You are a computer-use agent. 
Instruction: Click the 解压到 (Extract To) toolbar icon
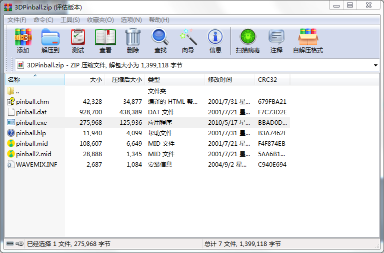50,37
